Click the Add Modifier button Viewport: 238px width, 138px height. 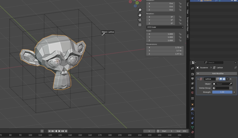click(x=216, y=74)
